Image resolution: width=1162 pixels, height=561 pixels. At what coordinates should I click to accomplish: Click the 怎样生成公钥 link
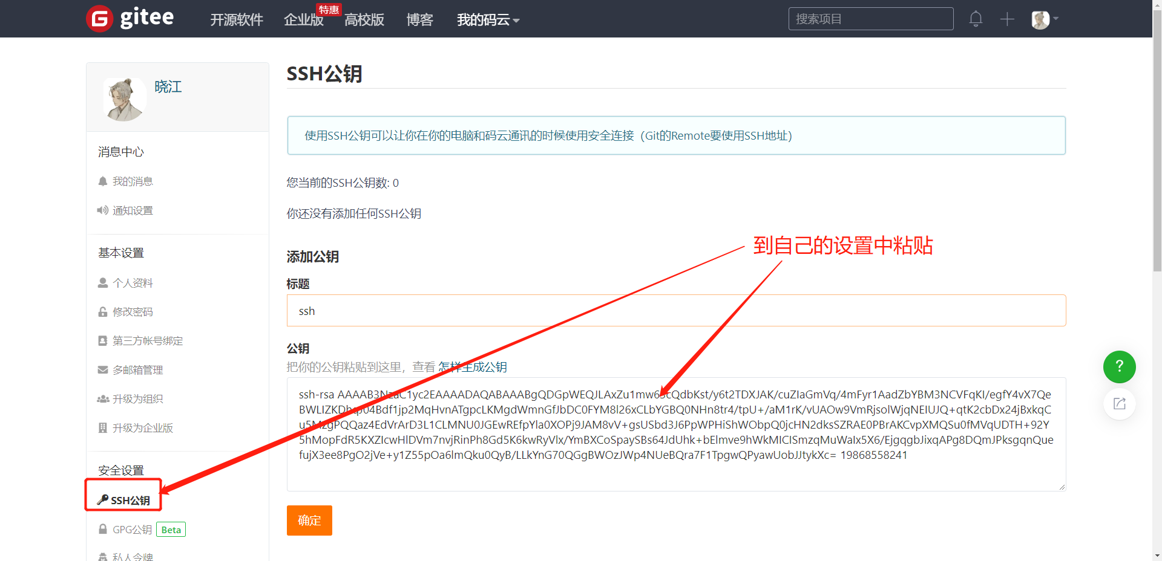click(473, 367)
